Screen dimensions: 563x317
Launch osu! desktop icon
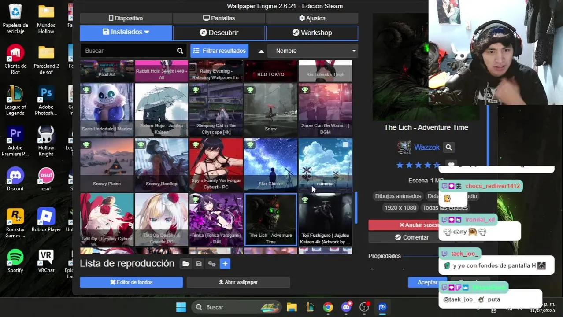(46, 179)
